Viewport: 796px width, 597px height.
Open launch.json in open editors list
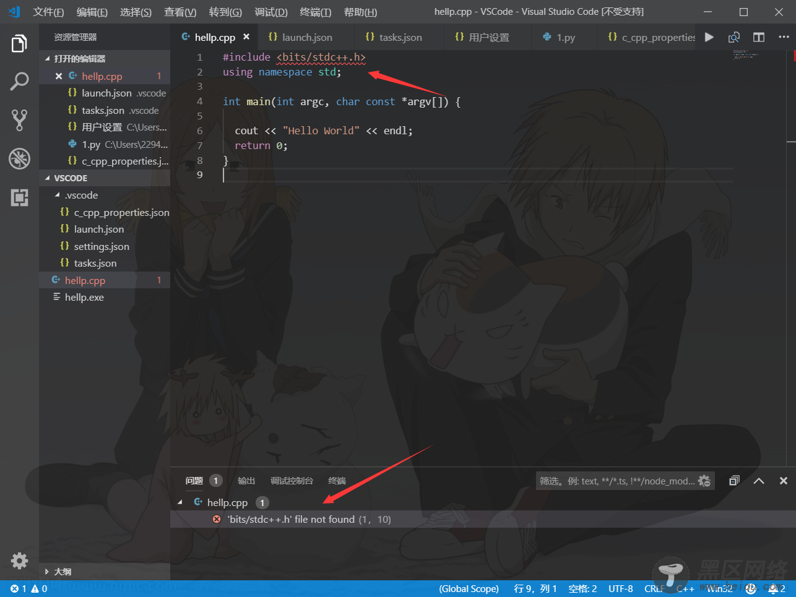point(105,93)
